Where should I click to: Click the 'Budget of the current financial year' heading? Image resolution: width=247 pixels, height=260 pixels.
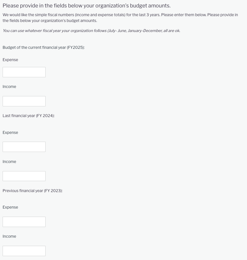click(44, 48)
